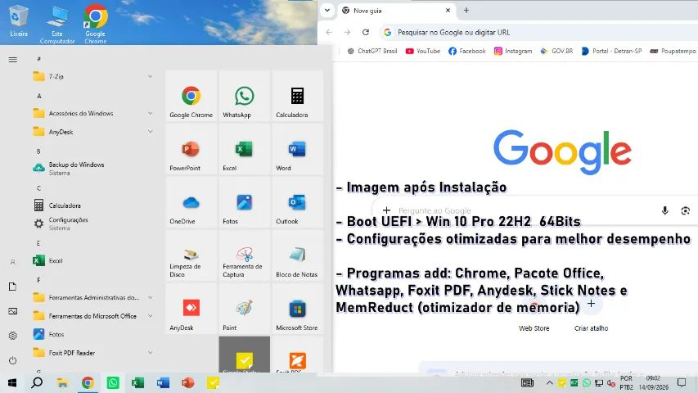Viewport: 698px width, 393px height.
Task: Open the Excel tile in the tile grid
Action: point(244,149)
